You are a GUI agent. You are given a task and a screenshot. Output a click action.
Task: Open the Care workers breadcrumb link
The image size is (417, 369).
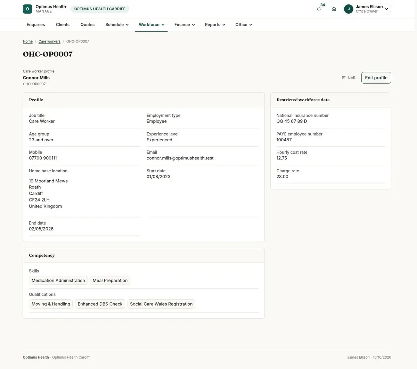coord(49,41)
